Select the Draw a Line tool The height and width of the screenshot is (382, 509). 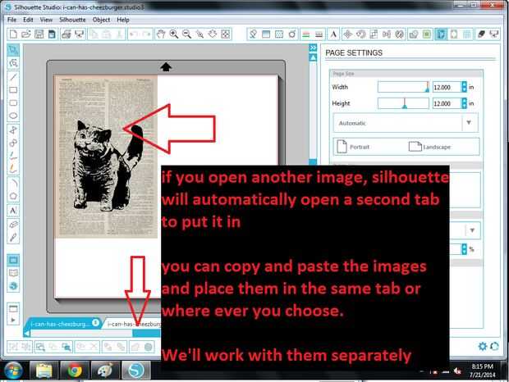point(13,77)
